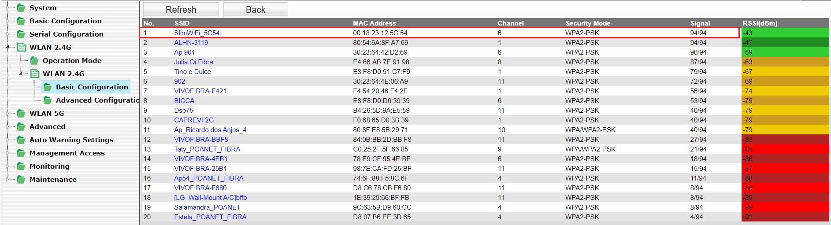Viewport: 831px width, 225px height.
Task: Click the Signal column header
Action: (700, 23)
